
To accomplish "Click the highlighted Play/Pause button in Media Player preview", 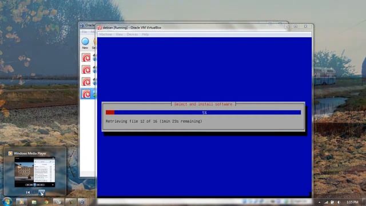I will click(x=42, y=192).
